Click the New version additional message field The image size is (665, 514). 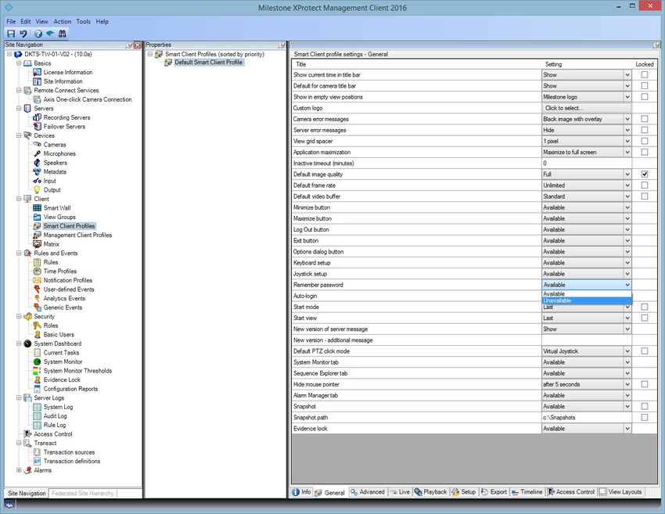(x=587, y=340)
